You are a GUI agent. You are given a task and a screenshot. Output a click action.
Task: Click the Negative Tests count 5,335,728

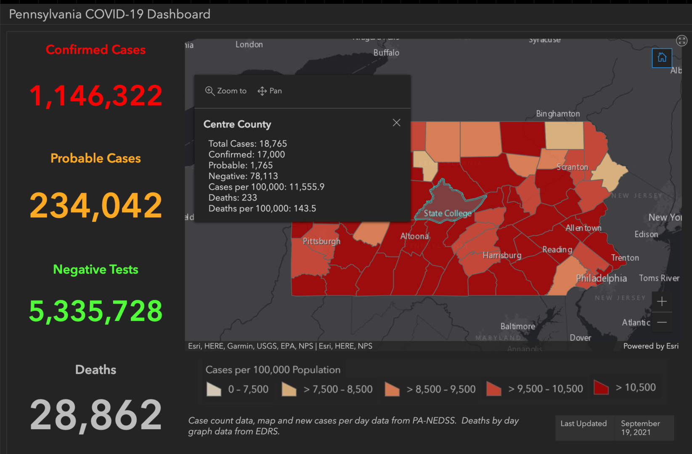[96, 311]
